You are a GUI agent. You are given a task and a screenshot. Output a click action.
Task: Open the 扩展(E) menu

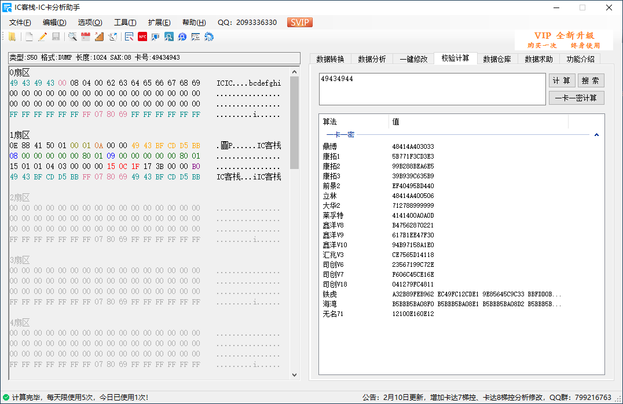[x=159, y=23]
